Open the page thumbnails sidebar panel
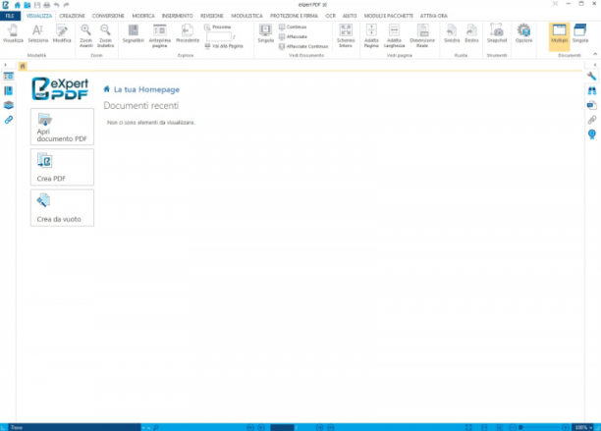 coord(9,77)
